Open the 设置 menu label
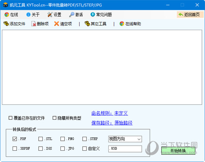The width and height of the screenshot is (205, 162). [x=57, y=14]
